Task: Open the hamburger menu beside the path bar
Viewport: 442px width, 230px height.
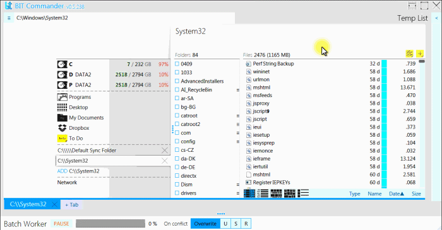Action: (9, 18)
